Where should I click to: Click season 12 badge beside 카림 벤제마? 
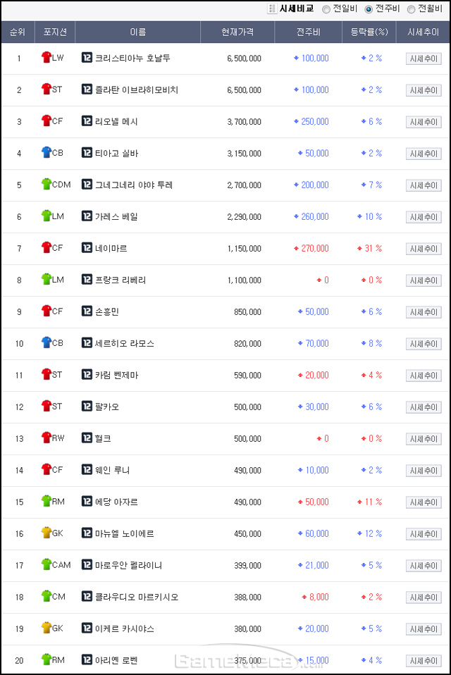(87, 374)
